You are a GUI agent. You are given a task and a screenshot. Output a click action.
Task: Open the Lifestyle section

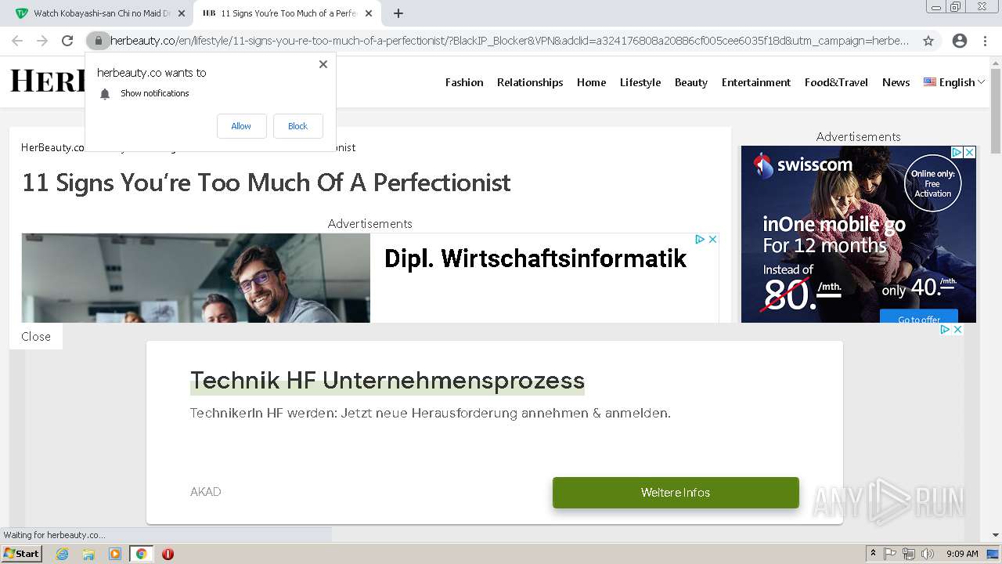pyautogui.click(x=640, y=82)
